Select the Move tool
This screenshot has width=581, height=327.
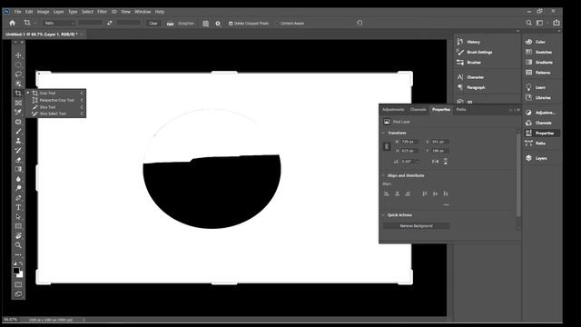click(x=18, y=55)
